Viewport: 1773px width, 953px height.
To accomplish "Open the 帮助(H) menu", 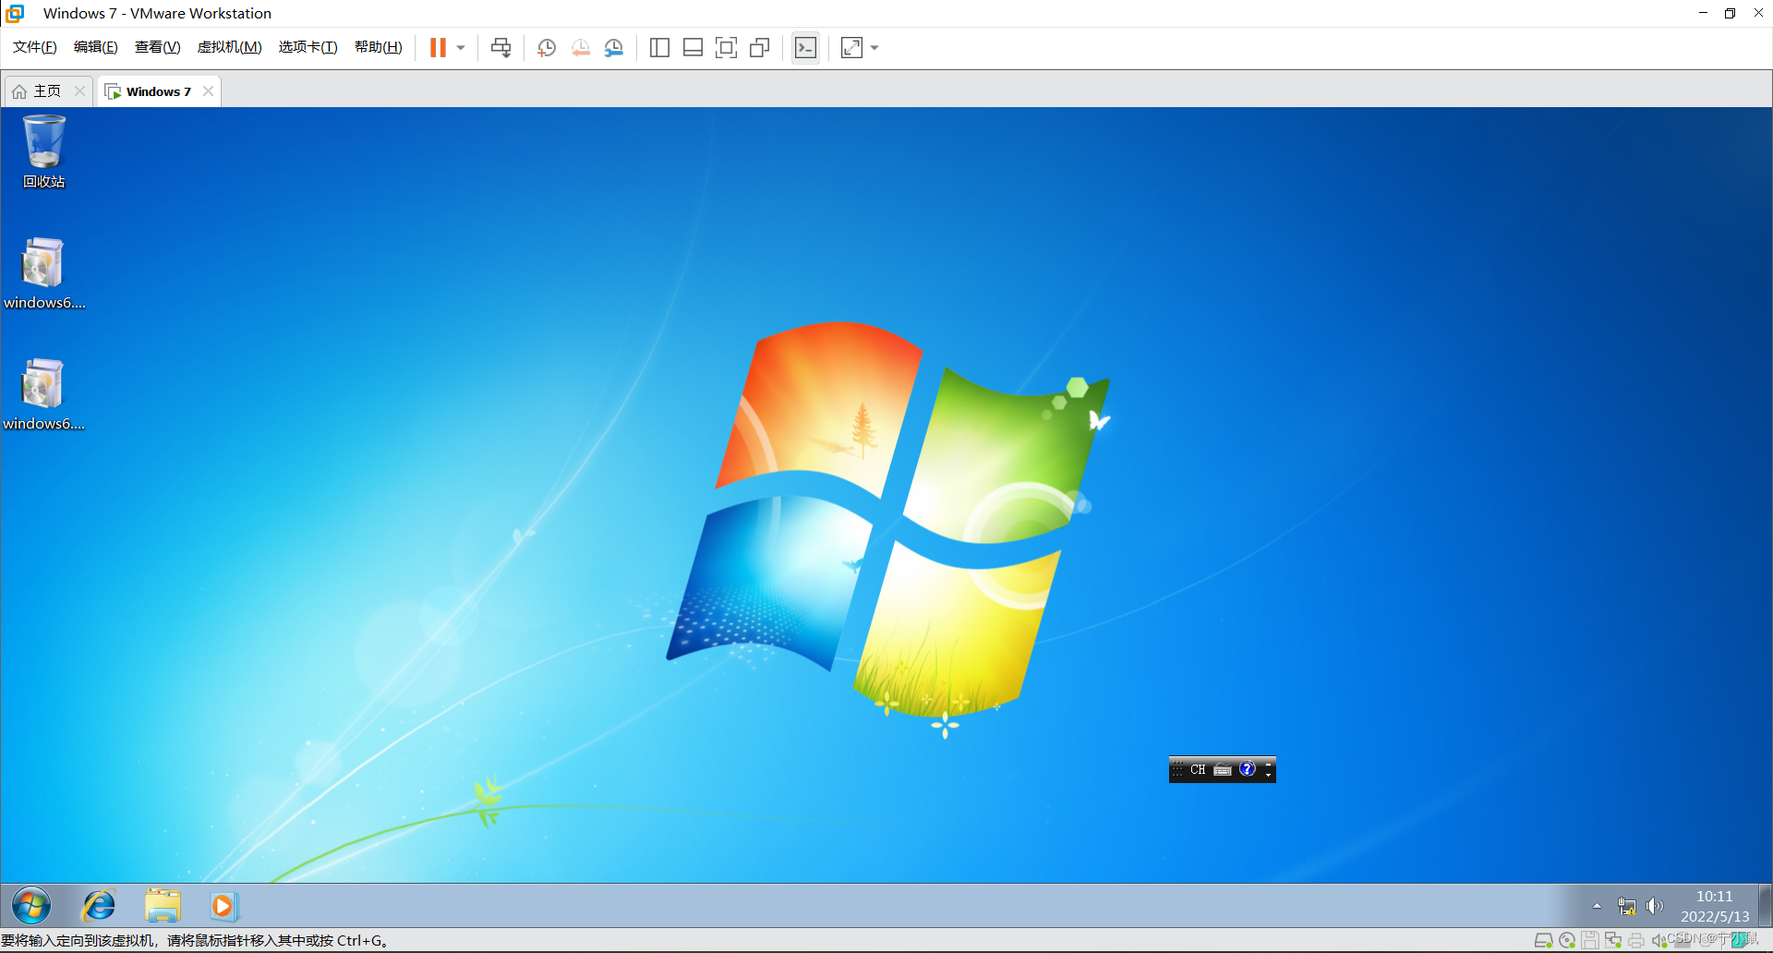I will tap(379, 47).
